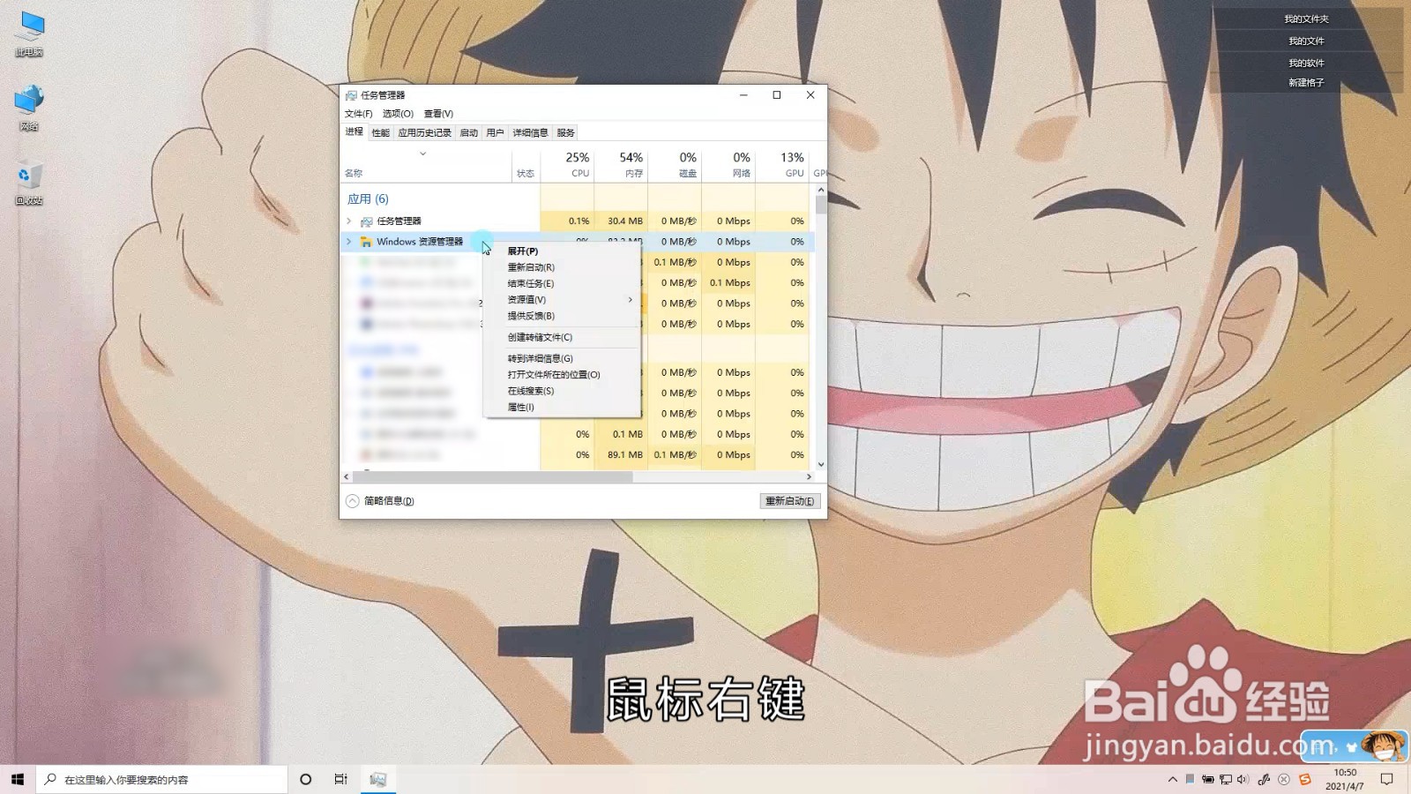Sort by the GPU 13% column header
Viewport: 1411px width, 794px height.
(x=782, y=164)
